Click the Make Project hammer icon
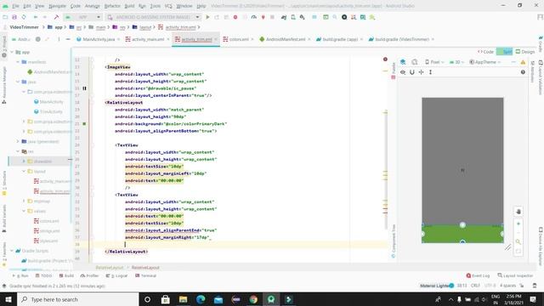544x306 pixels. (56, 17)
